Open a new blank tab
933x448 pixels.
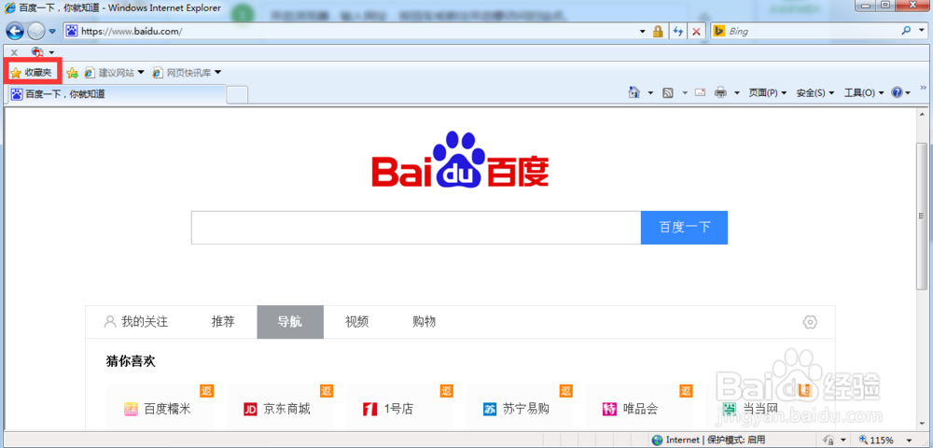[238, 94]
